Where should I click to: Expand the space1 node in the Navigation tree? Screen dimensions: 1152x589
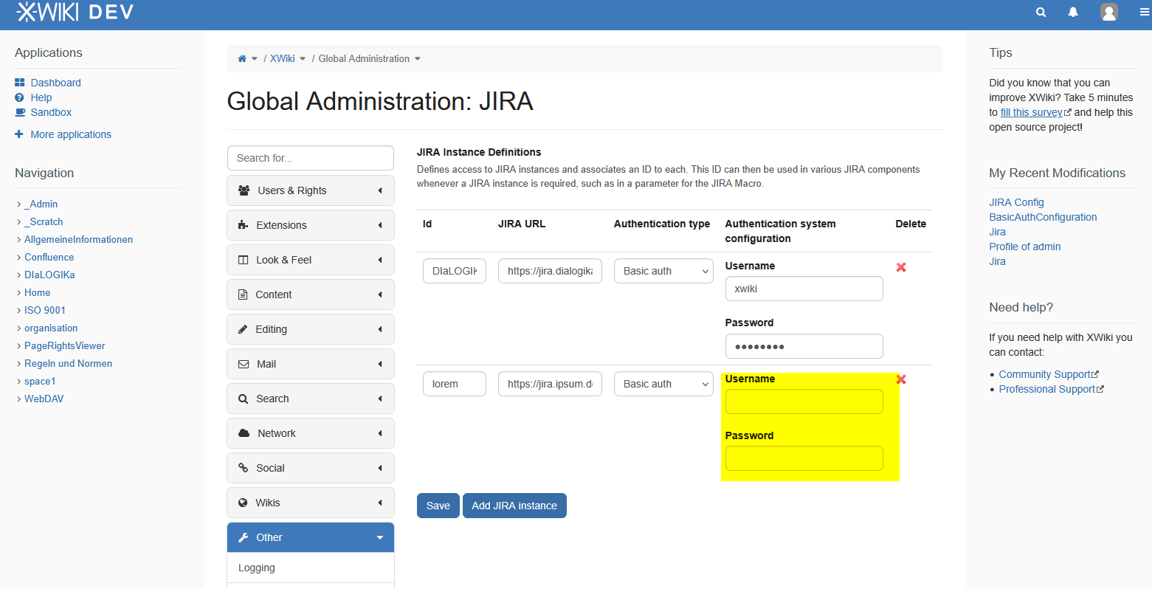tap(19, 382)
